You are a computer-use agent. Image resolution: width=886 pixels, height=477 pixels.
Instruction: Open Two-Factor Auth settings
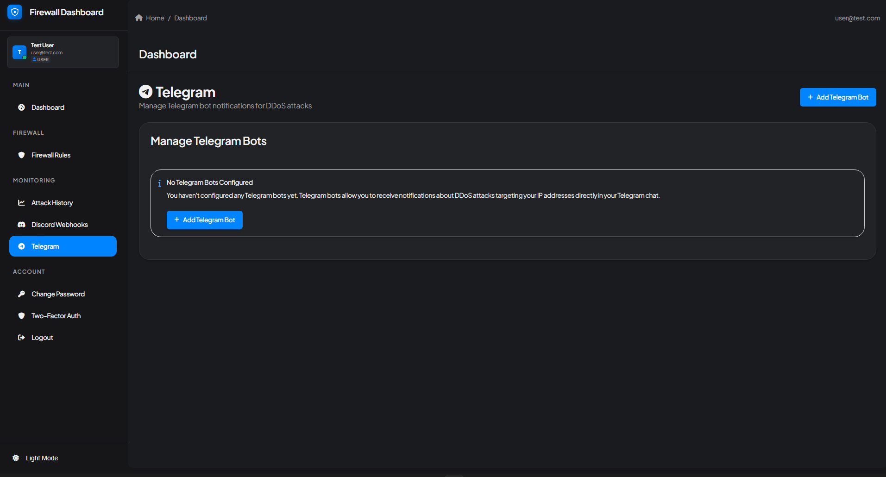63,316
